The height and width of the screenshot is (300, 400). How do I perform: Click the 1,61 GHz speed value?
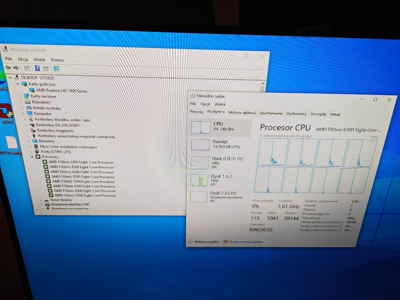tap(289, 206)
